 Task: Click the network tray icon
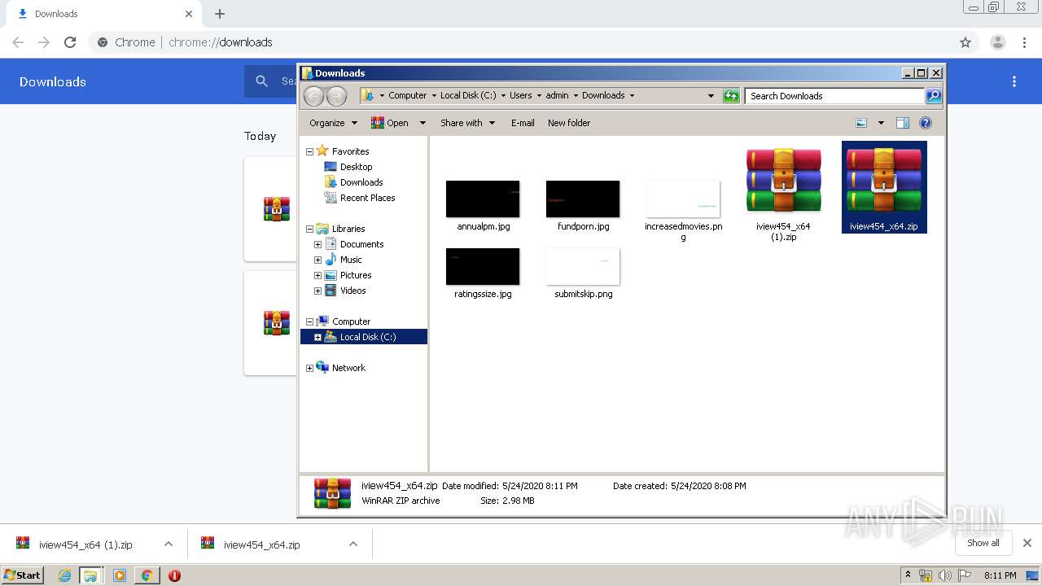click(926, 575)
